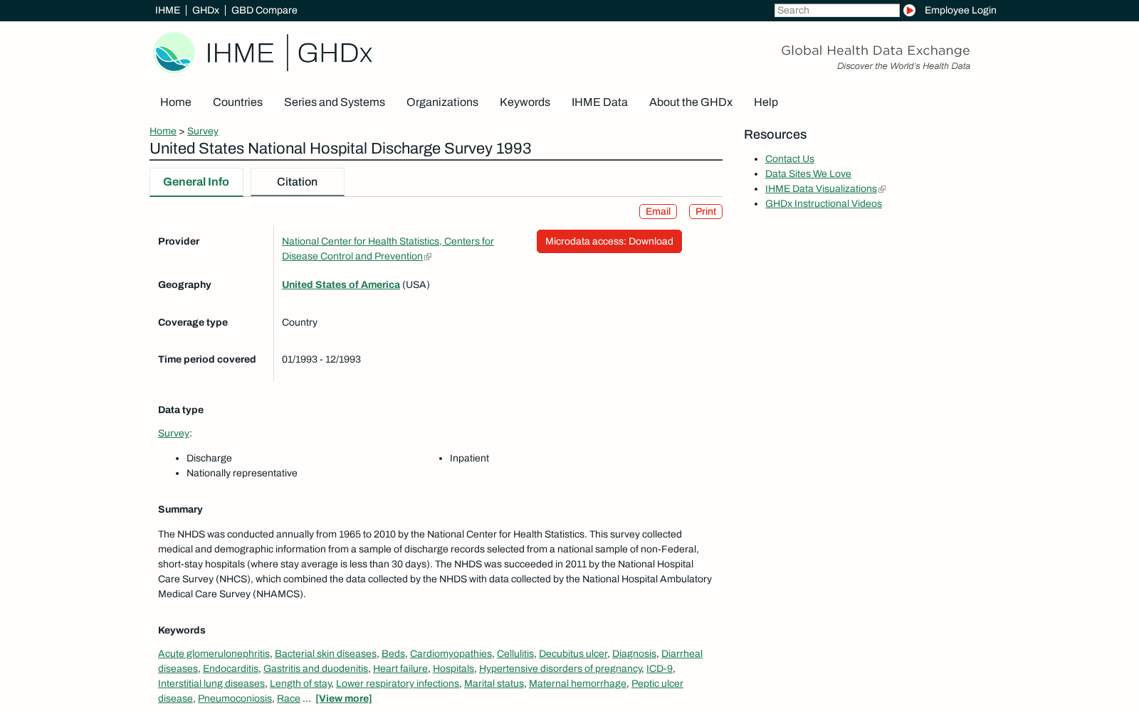Screen dimensions: 1139x711
Task: Open Acute glomerulonephritis keyword link
Action: click(214, 653)
